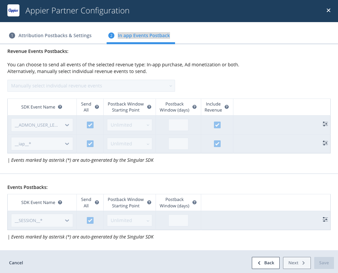The height and width of the screenshot is (273, 338).
Task: Open settings sliders icon for __ADMON_USER_LE row
Action: (325, 124)
